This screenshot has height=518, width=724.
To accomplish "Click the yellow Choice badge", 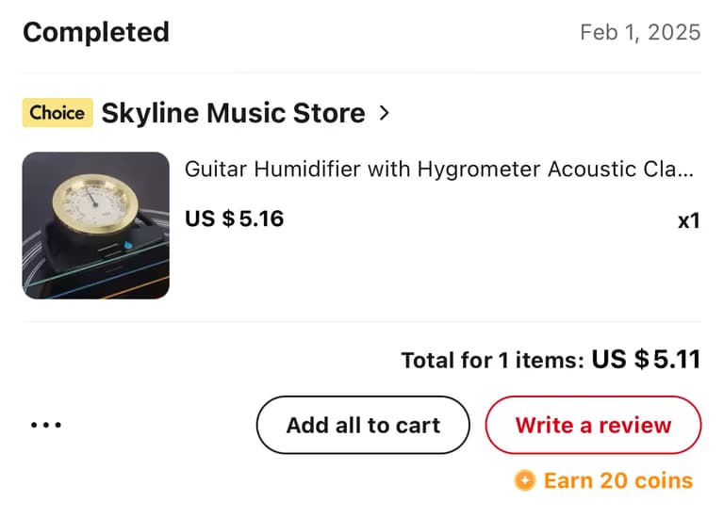I will pyautogui.click(x=58, y=113).
